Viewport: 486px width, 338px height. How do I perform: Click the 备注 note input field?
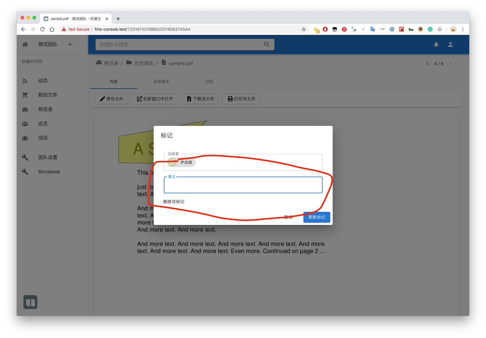pyautogui.click(x=243, y=185)
